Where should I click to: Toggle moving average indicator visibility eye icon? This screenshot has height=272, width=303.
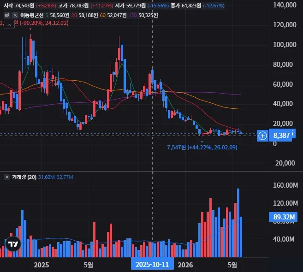[7, 15]
